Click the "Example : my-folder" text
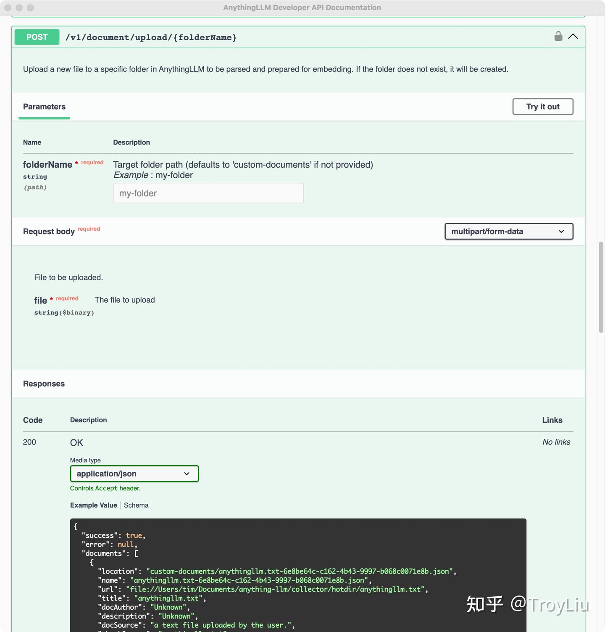The height and width of the screenshot is (632, 605). tap(153, 175)
